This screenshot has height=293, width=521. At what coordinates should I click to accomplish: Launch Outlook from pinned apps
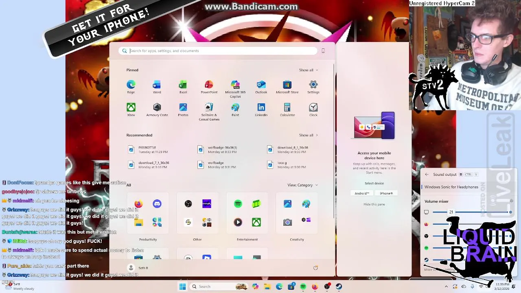pos(261,87)
